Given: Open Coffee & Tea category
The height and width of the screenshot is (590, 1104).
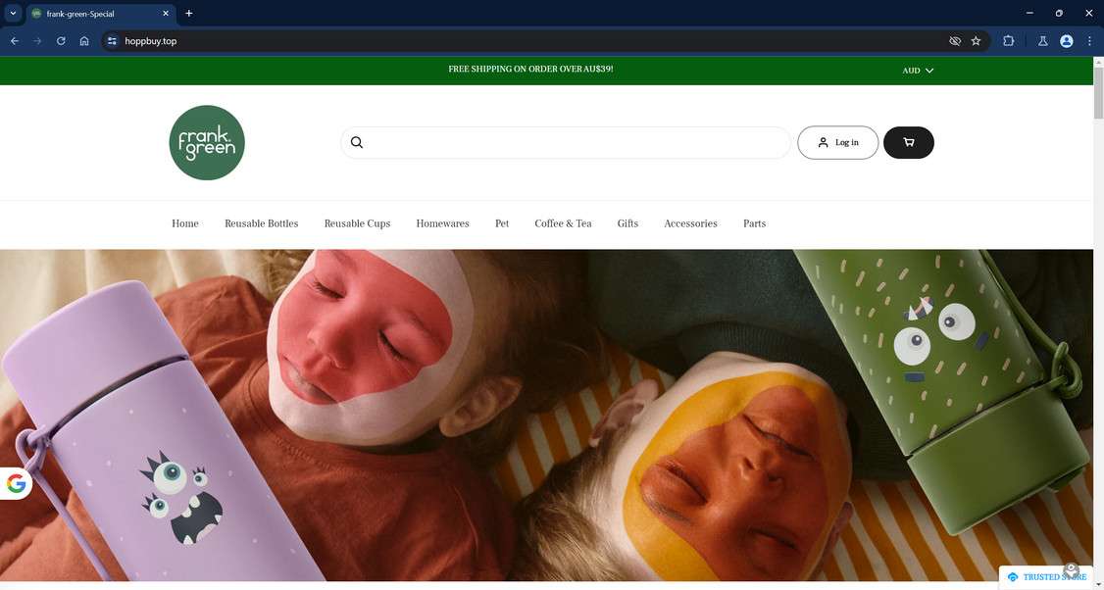Looking at the screenshot, I should pyautogui.click(x=563, y=223).
